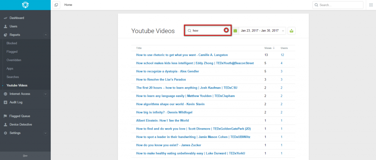This screenshot has width=376, height=160.
Task: Open 'How to learn any language easily' video
Action: click(x=185, y=96)
